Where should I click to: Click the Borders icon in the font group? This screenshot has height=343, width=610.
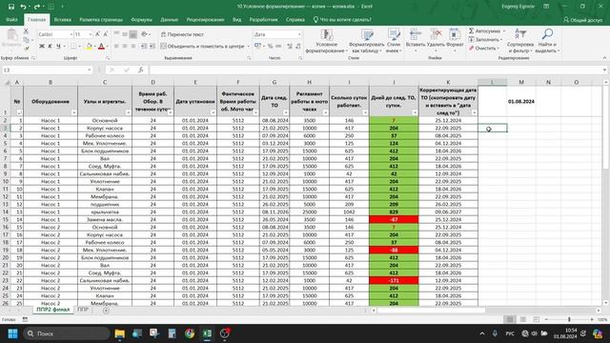73,47
